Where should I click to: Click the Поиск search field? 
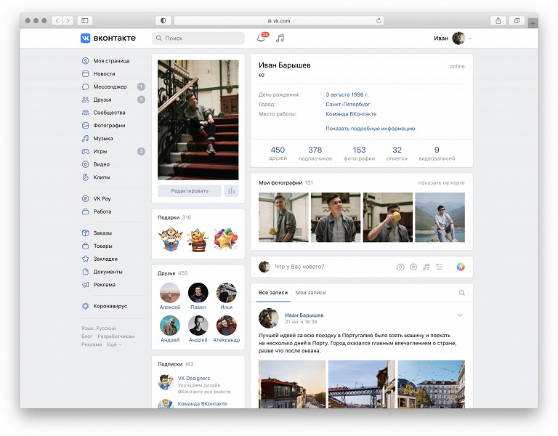[198, 38]
